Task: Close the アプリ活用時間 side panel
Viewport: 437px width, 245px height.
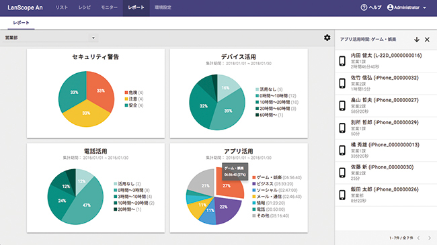Action: click(427, 40)
